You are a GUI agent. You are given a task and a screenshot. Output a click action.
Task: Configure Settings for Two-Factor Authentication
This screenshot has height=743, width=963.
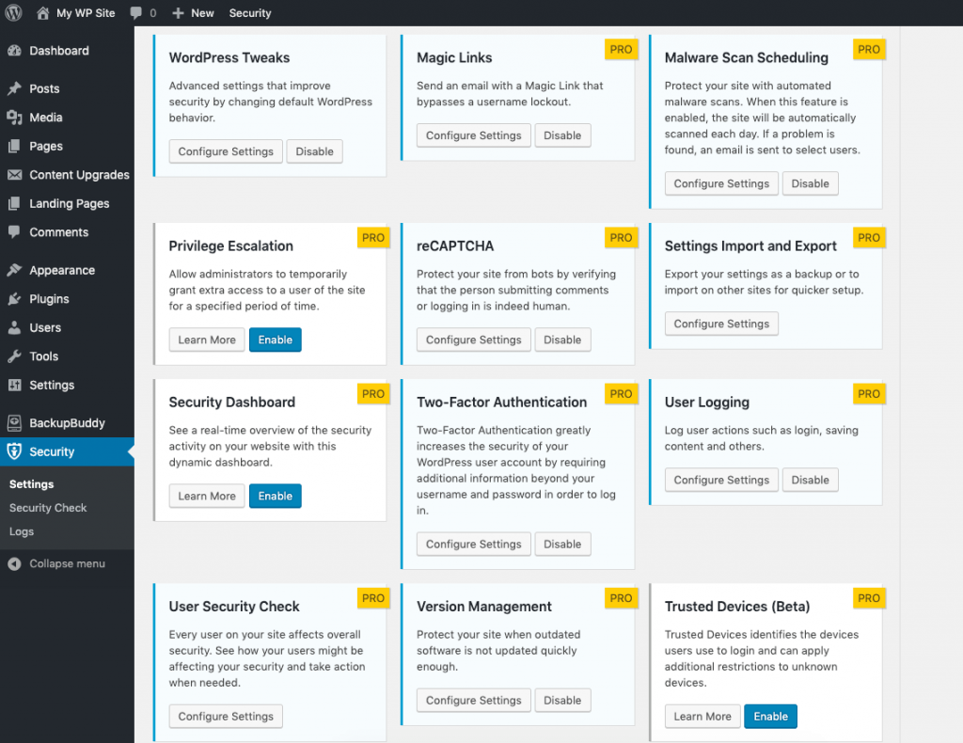pos(473,544)
